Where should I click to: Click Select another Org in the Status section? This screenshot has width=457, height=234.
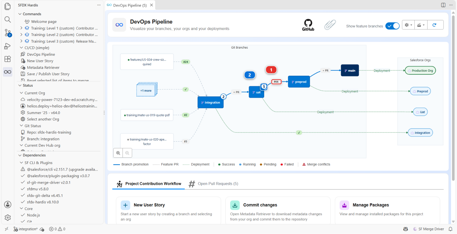pyautogui.click(x=43, y=119)
